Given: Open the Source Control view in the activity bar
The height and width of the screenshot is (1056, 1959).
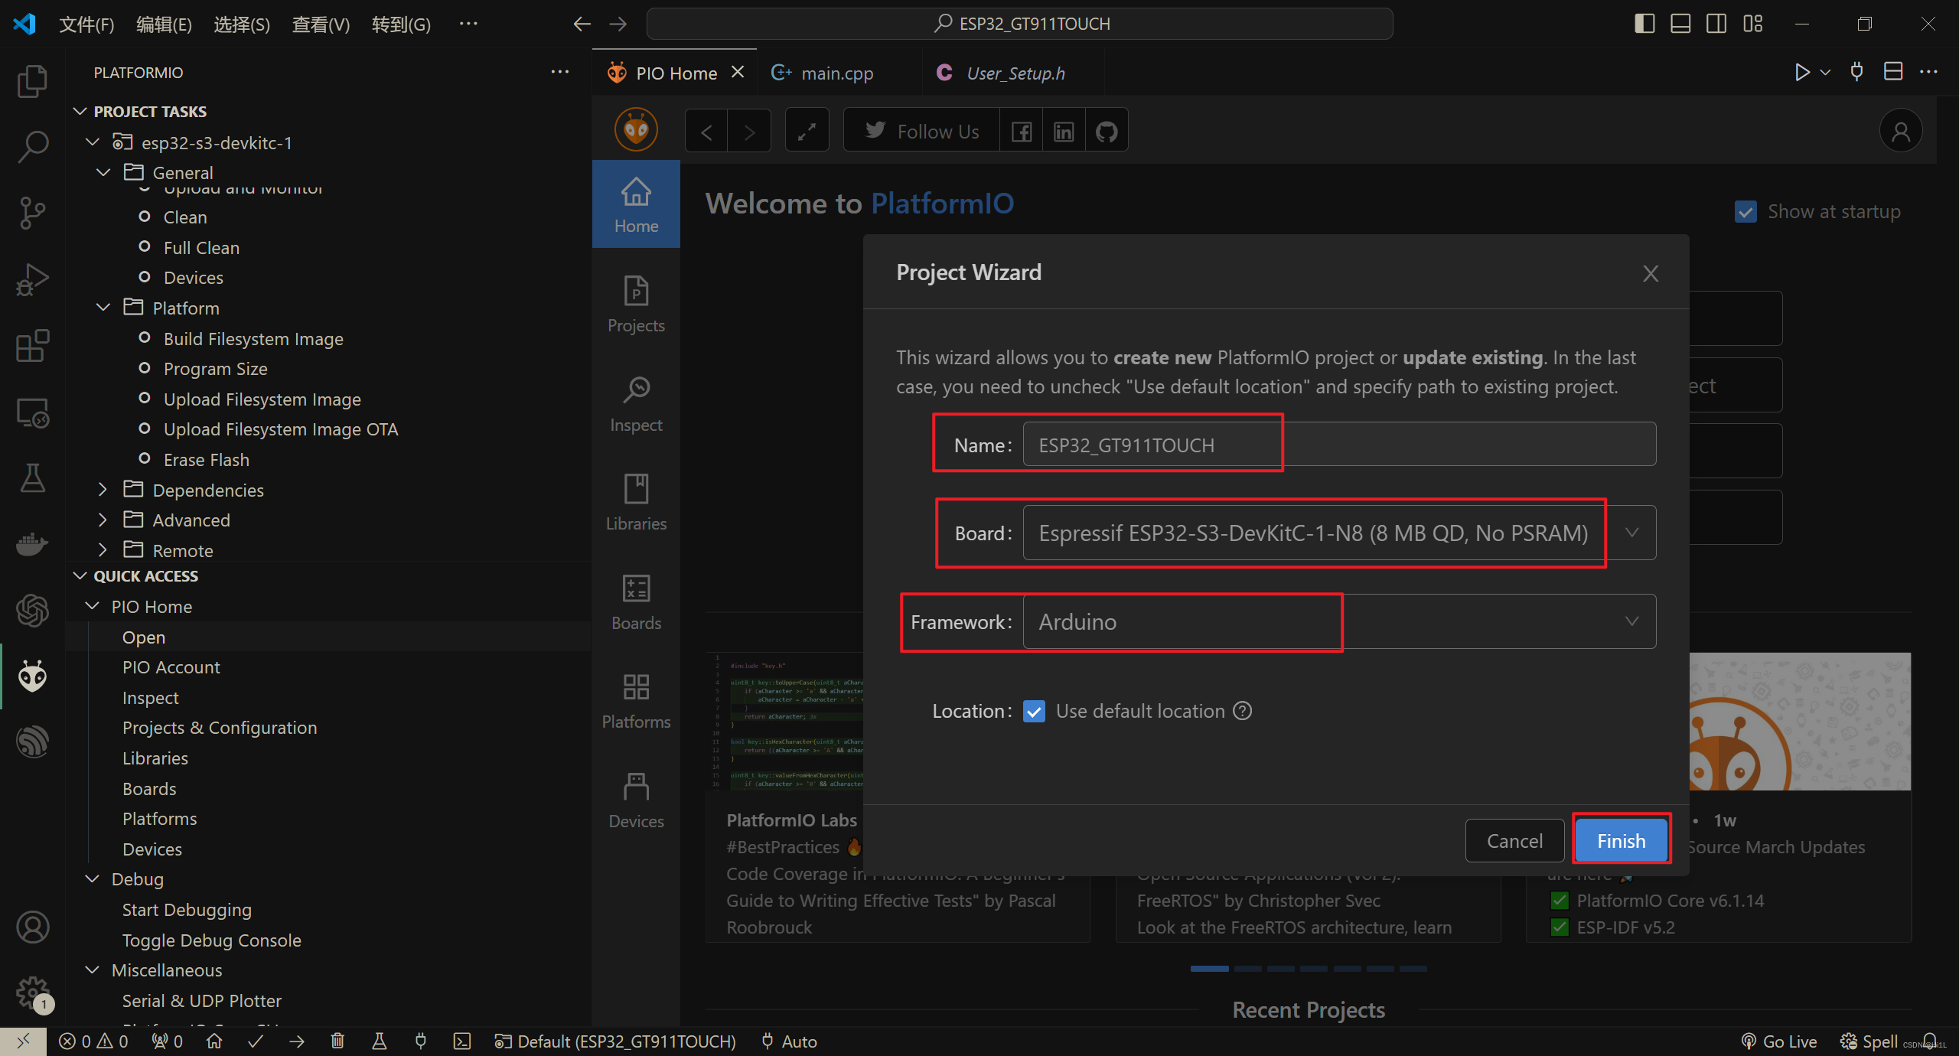Looking at the screenshot, I should pos(32,212).
